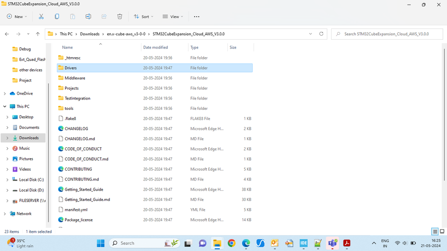Click the taskbar Search box
447x251 pixels.
click(144, 243)
